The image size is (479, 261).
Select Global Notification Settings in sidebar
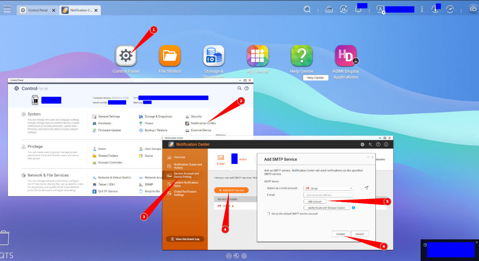click(x=185, y=193)
